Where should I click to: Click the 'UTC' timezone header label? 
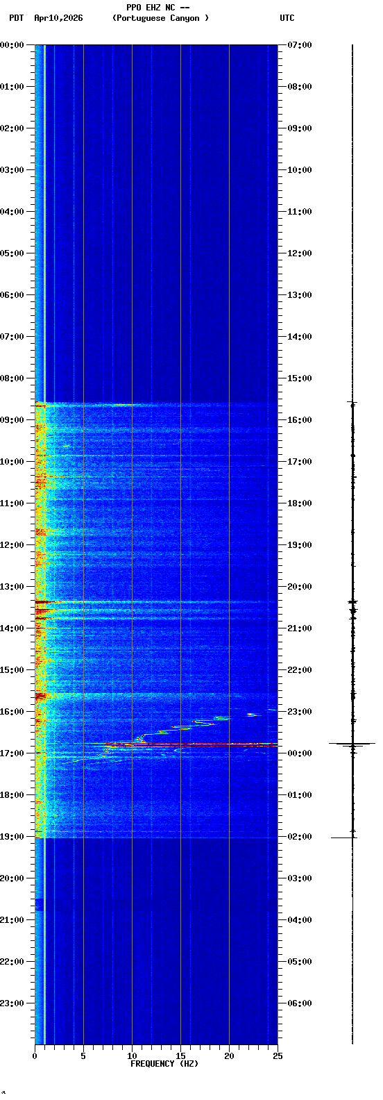pyautogui.click(x=287, y=18)
